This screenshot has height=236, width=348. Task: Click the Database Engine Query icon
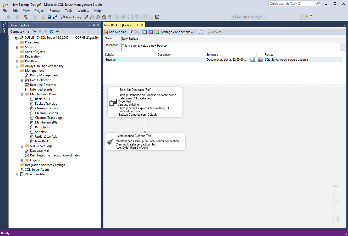86,17
